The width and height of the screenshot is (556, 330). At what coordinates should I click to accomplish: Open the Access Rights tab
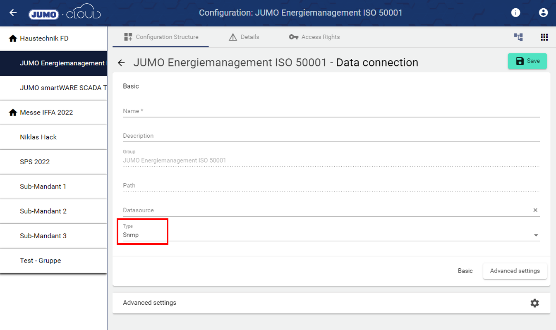pyautogui.click(x=314, y=37)
